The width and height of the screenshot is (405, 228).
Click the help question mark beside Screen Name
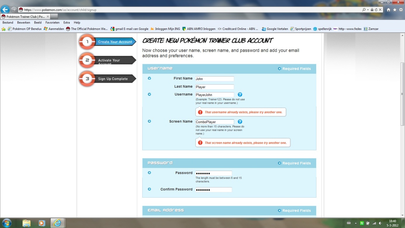tap(240, 122)
